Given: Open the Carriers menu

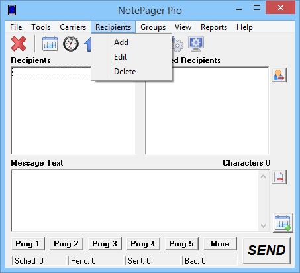Looking at the screenshot, I should 73,27.
